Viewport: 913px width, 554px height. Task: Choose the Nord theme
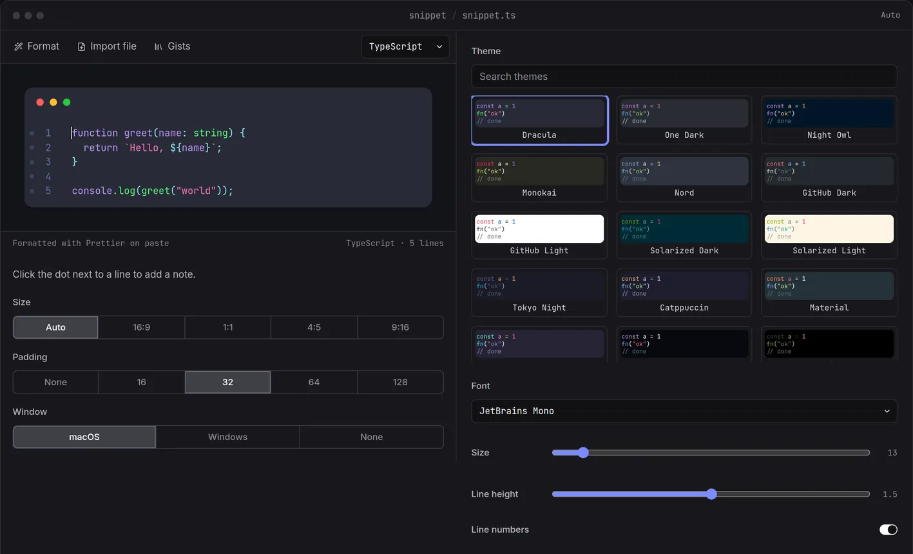click(684, 178)
